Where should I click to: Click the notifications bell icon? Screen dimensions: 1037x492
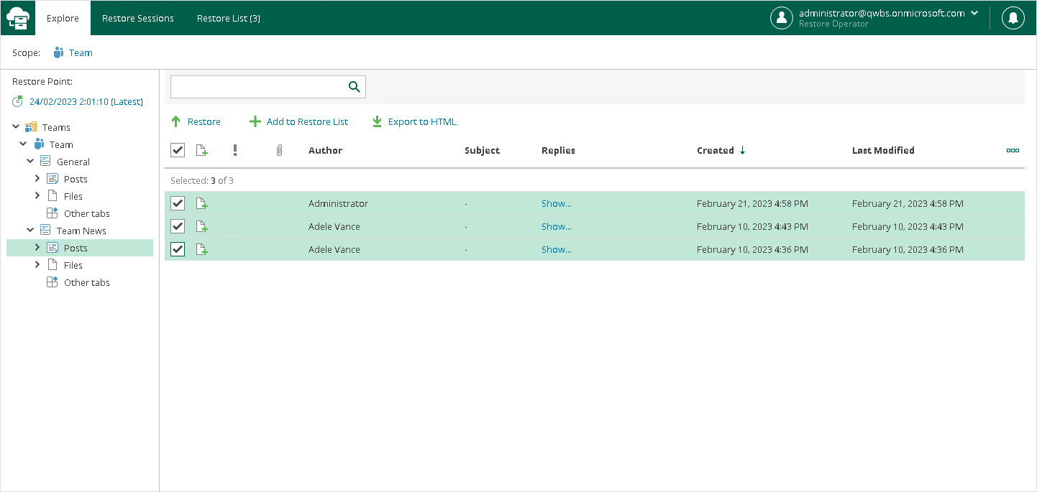[x=1013, y=18]
